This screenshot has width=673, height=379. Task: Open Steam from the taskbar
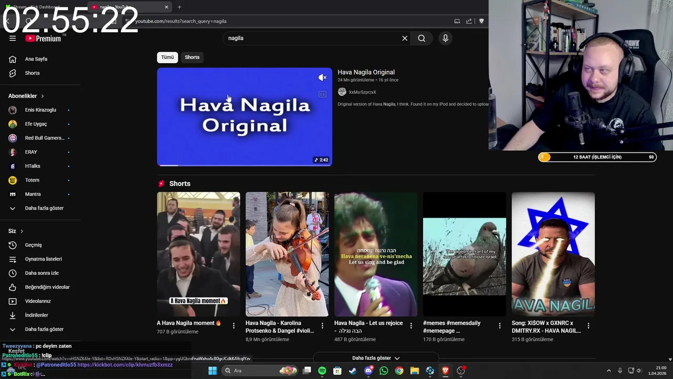tap(353, 371)
